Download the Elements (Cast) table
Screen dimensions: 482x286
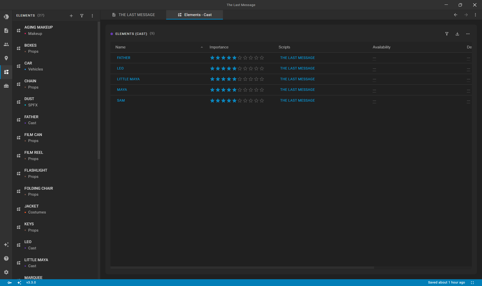457,34
